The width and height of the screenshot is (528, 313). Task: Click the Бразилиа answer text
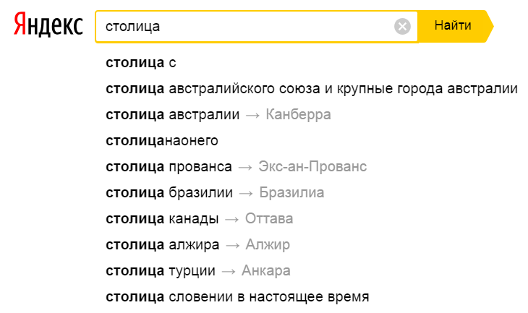coord(291,192)
